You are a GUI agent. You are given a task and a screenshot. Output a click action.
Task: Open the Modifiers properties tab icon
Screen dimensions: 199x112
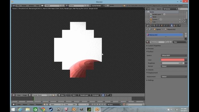pyautogui.click(x=167, y=26)
